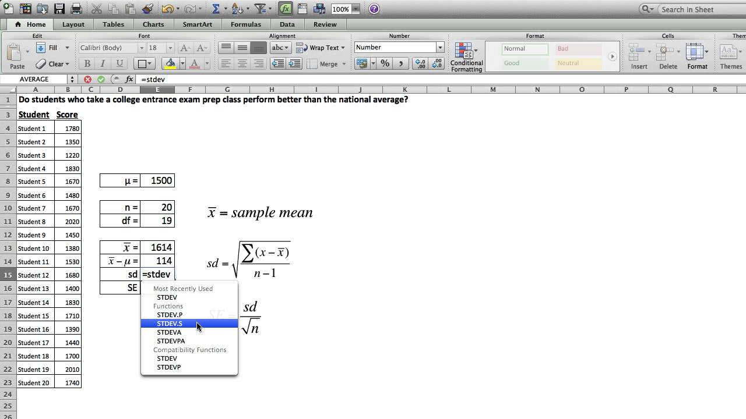The image size is (746, 419).
Task: Toggle bottom vertical alignment
Action: (x=258, y=48)
